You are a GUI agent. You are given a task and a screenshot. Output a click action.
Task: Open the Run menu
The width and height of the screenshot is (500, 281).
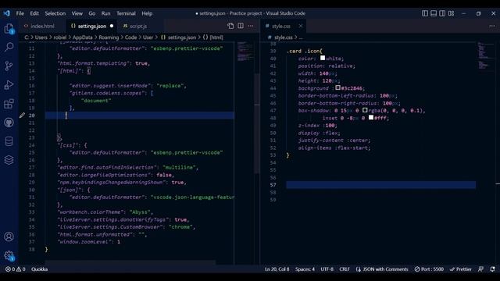[x=105, y=13]
